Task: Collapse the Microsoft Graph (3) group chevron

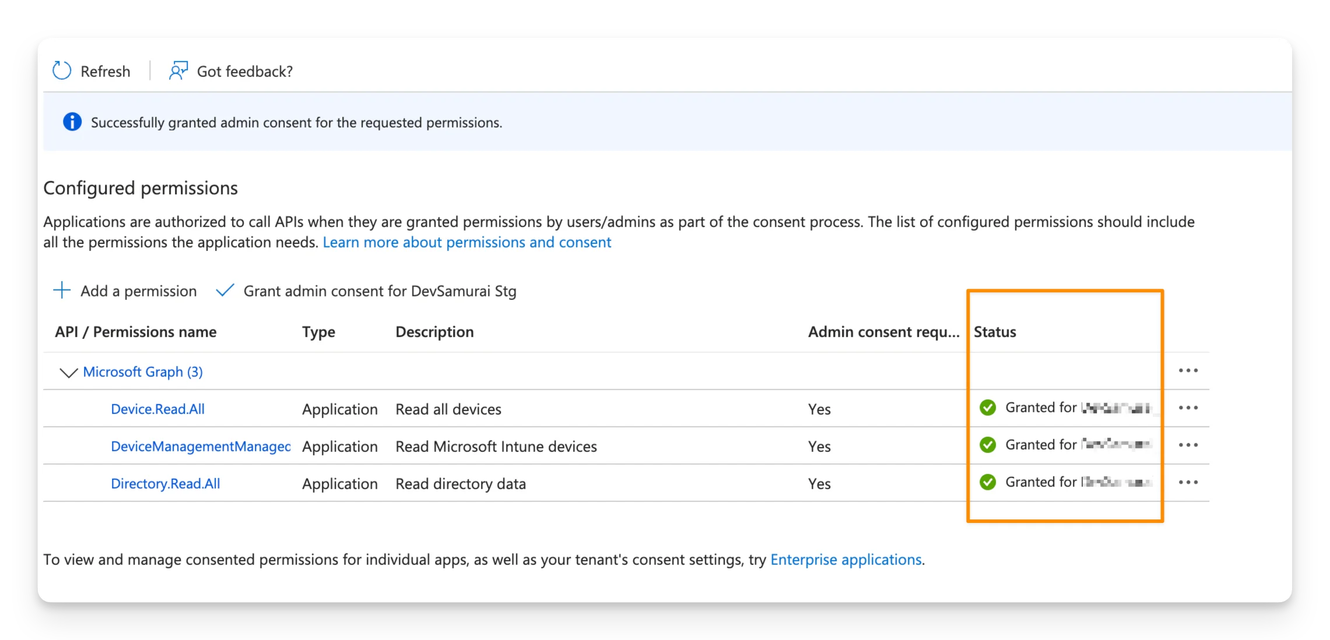Action: (69, 372)
